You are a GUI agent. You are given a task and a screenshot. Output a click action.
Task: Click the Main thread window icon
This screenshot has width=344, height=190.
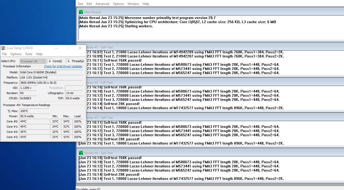(81, 12)
